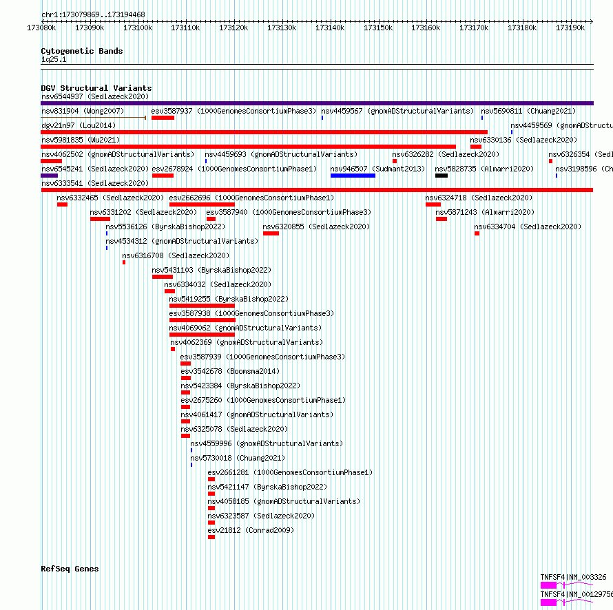Select the nsv6332465 (Sedlazeck2020) label
This screenshot has height=610, width=613.
(x=110, y=198)
